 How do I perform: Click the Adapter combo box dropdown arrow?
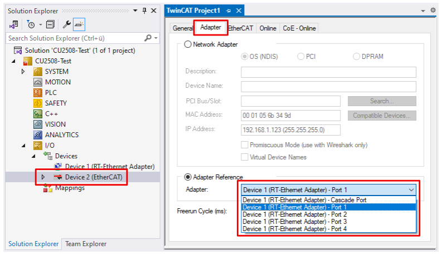click(x=411, y=190)
